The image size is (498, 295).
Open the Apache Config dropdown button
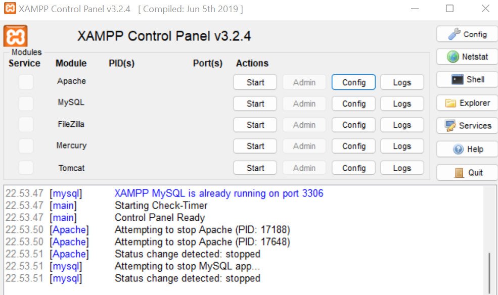[x=353, y=82]
